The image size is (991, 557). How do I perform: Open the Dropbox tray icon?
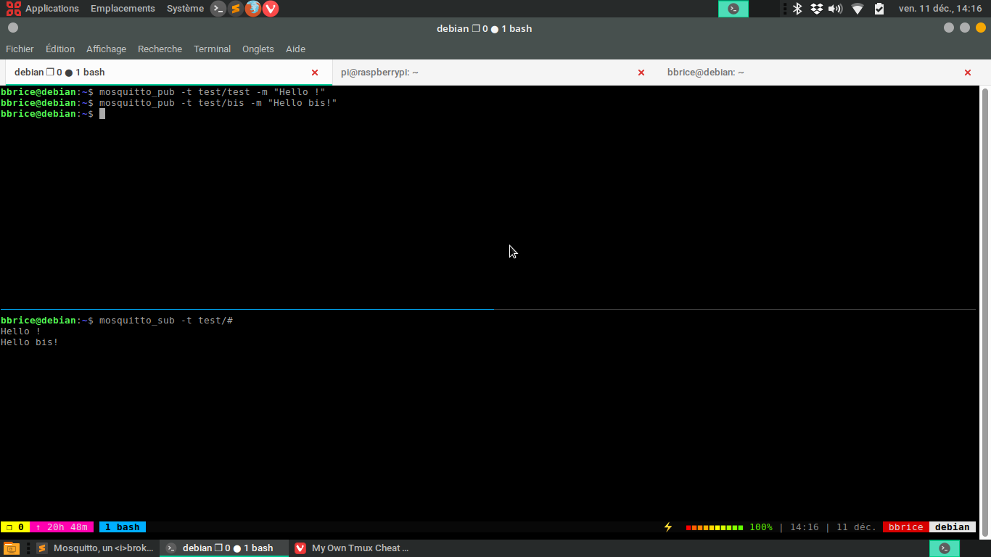[816, 9]
